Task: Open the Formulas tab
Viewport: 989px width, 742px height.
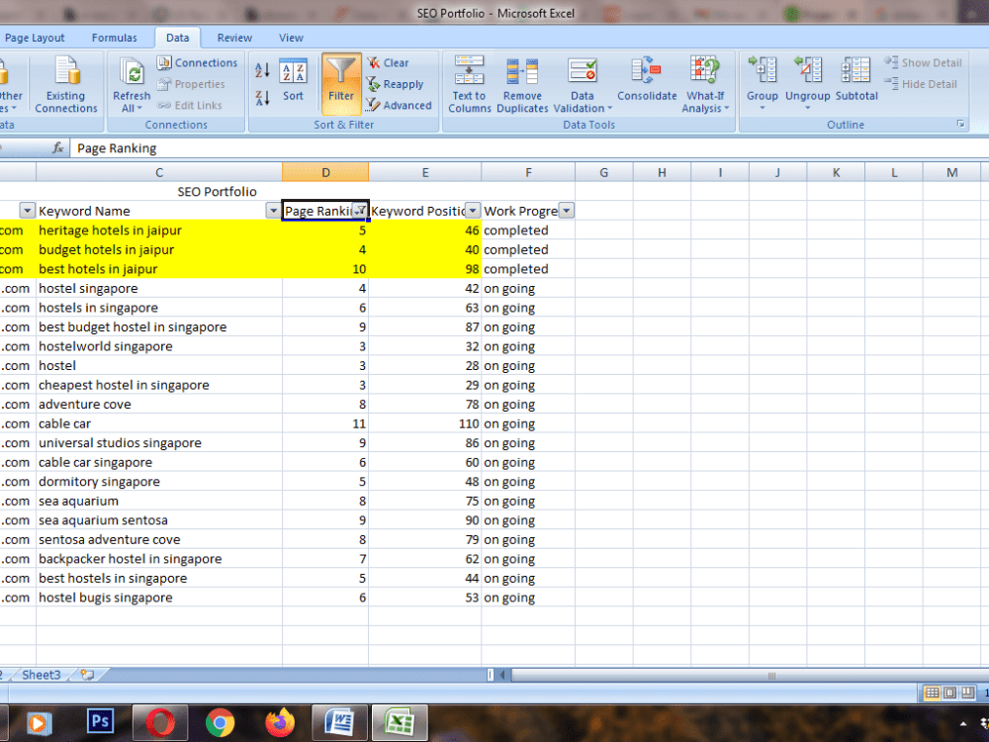Action: pyautogui.click(x=114, y=38)
